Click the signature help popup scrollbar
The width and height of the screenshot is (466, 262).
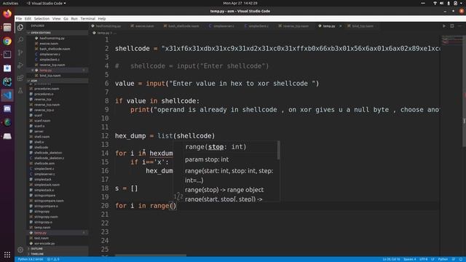278,151
